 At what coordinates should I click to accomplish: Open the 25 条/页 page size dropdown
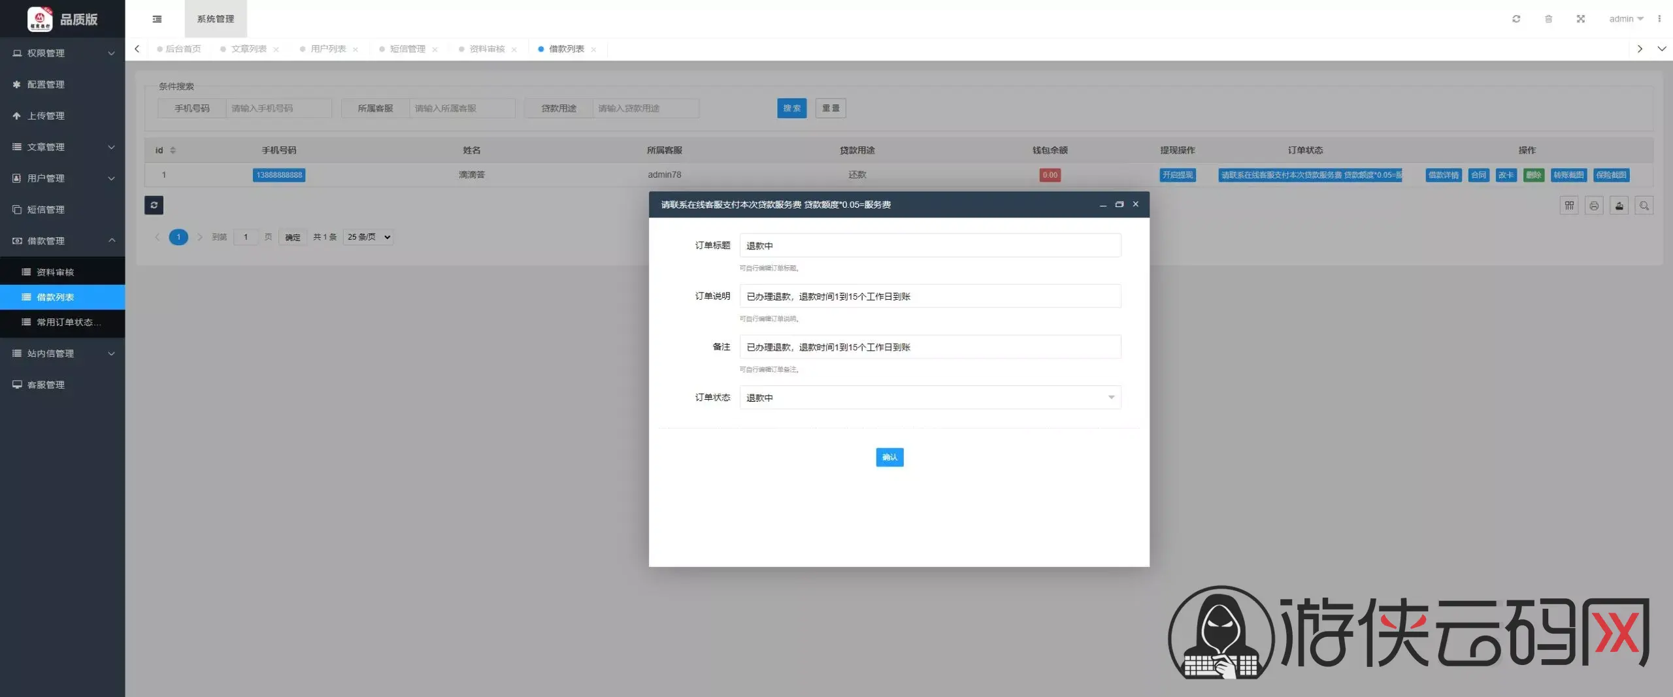(x=368, y=237)
